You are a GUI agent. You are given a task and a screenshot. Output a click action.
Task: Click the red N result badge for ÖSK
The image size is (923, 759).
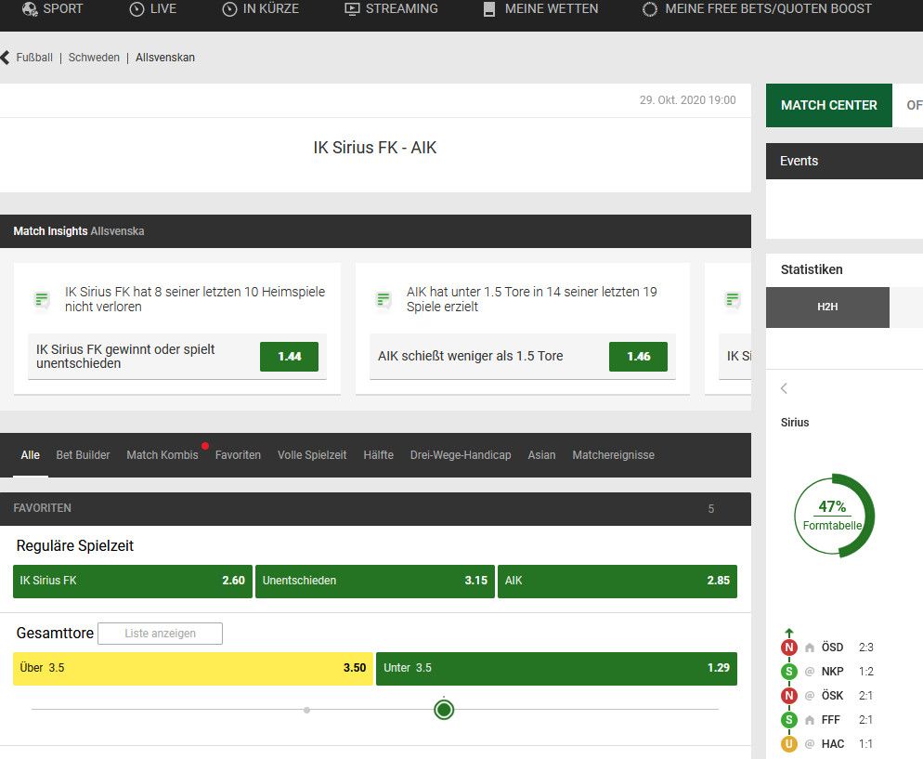pyautogui.click(x=788, y=696)
